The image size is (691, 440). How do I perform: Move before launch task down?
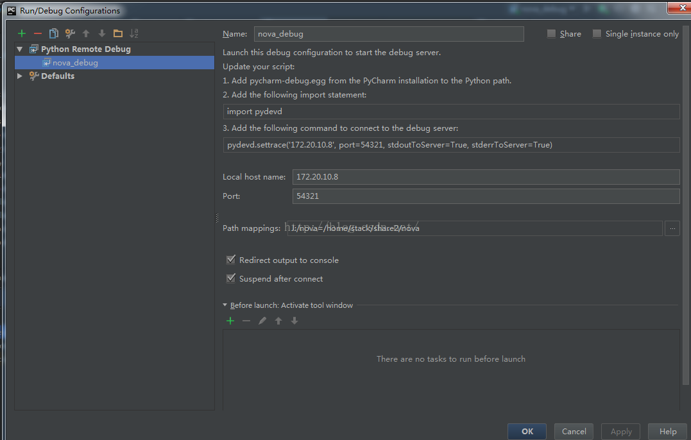[x=294, y=321]
